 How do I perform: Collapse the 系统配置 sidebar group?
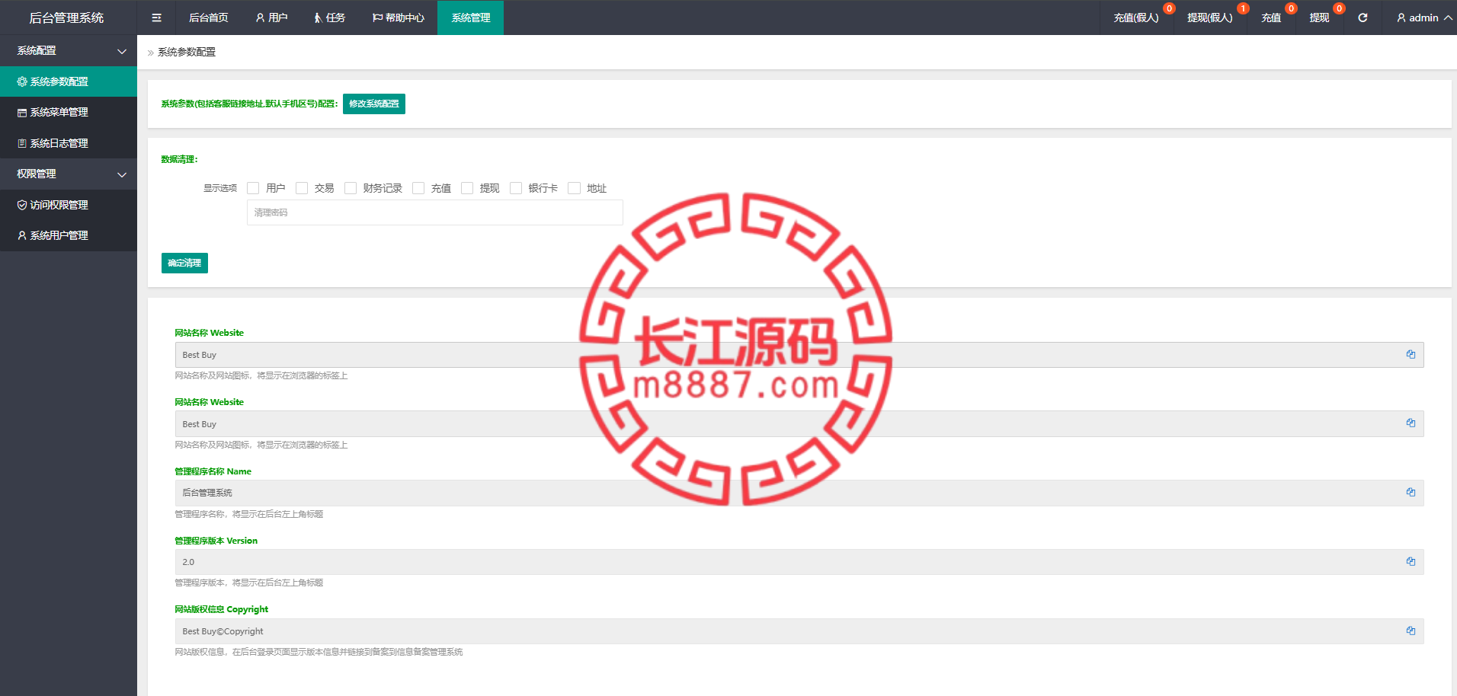[69, 51]
